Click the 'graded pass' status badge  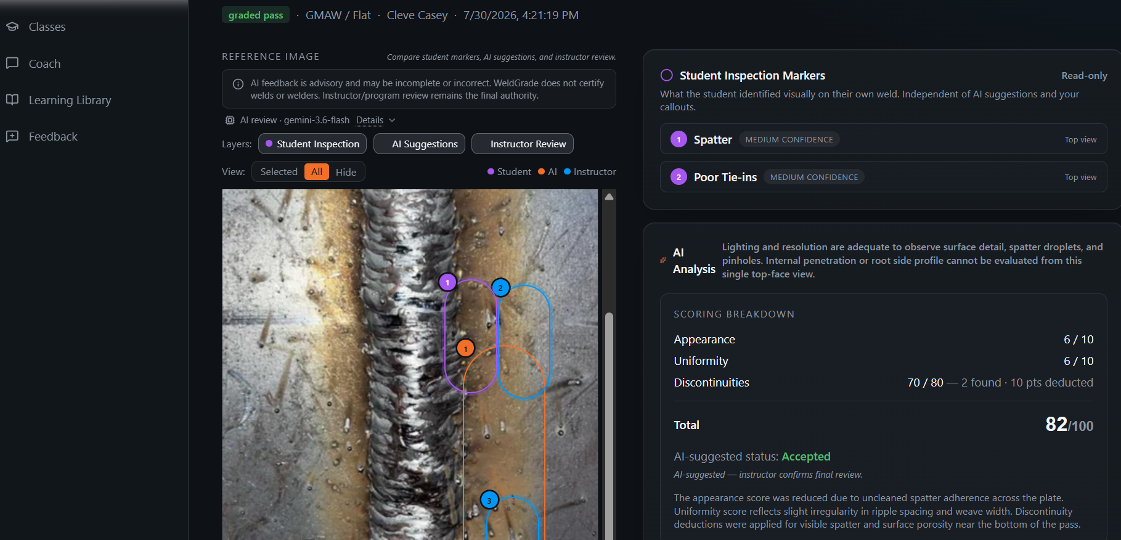click(256, 15)
